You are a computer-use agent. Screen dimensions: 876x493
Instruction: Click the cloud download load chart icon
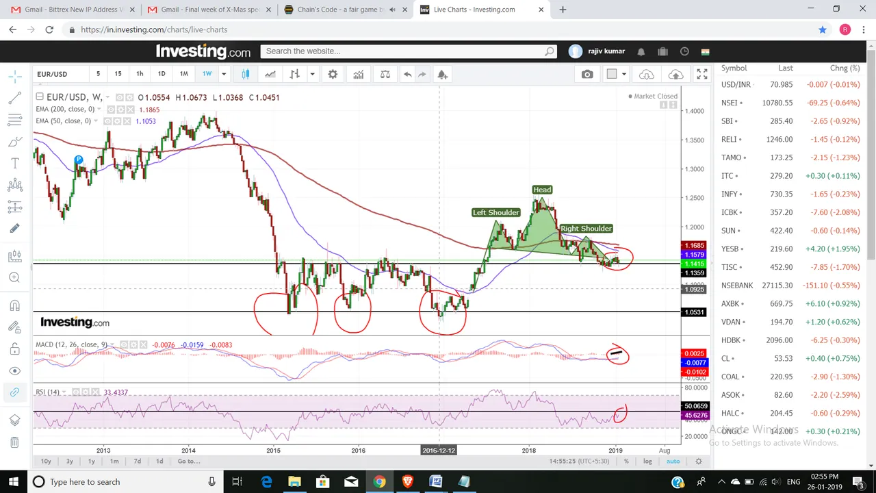(647, 74)
